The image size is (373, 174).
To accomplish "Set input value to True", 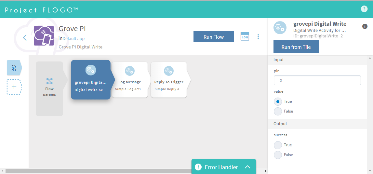I will [x=278, y=101].
